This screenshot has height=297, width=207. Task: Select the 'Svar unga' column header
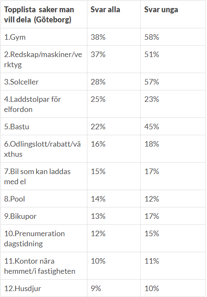pyautogui.click(x=161, y=10)
